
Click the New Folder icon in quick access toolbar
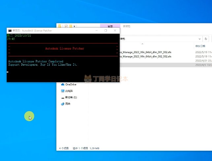pos(71,26)
